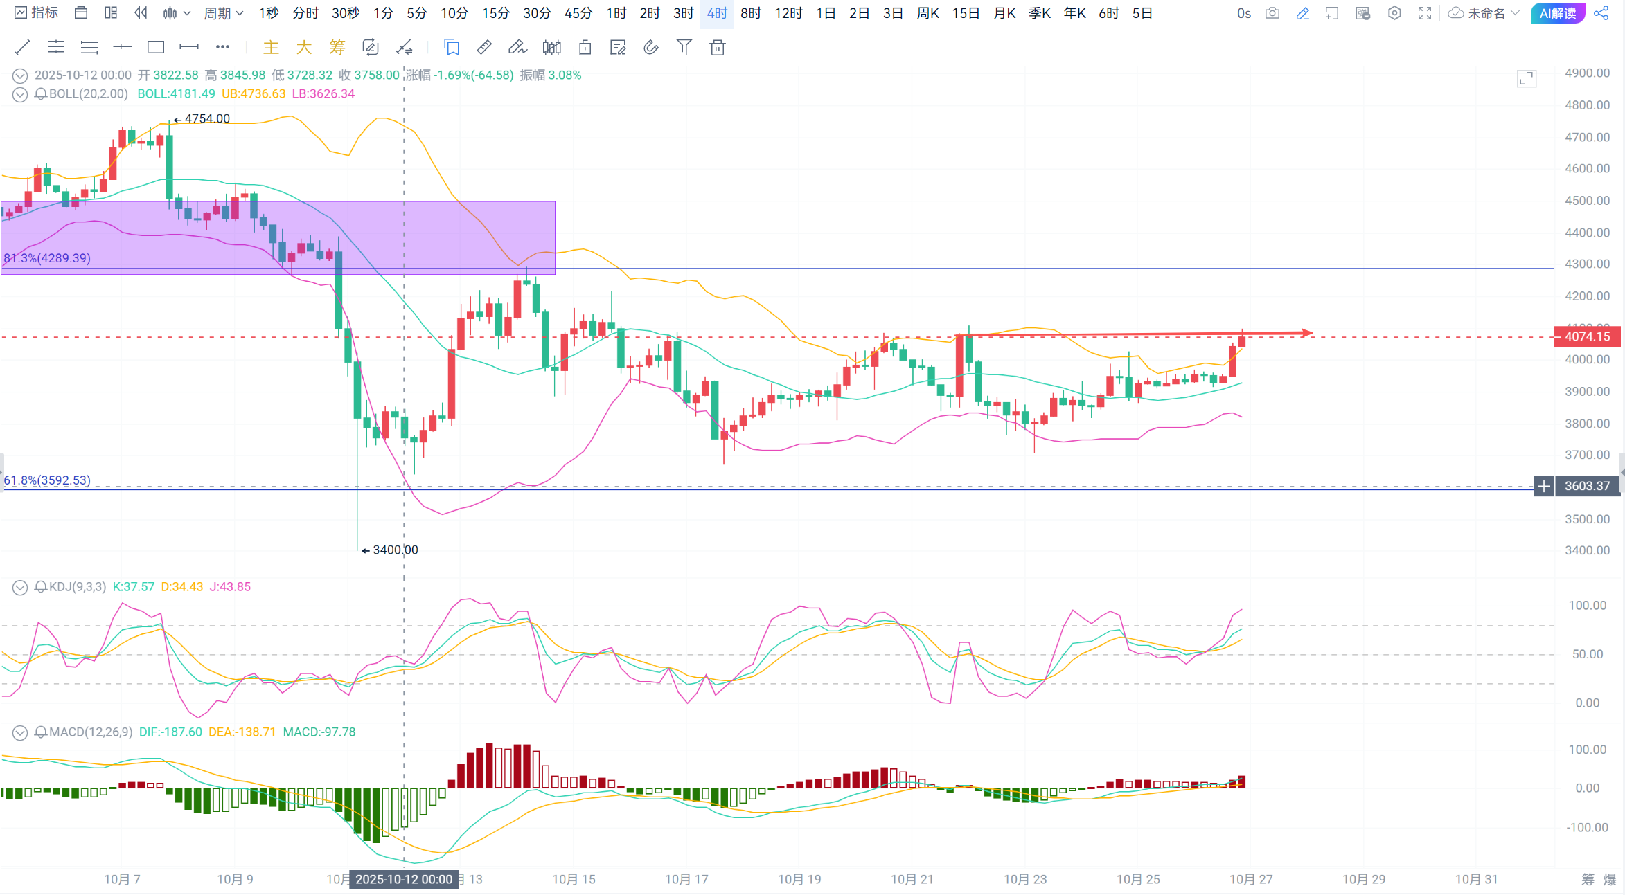
Task: Open the 周期 period dropdown
Action: click(223, 13)
